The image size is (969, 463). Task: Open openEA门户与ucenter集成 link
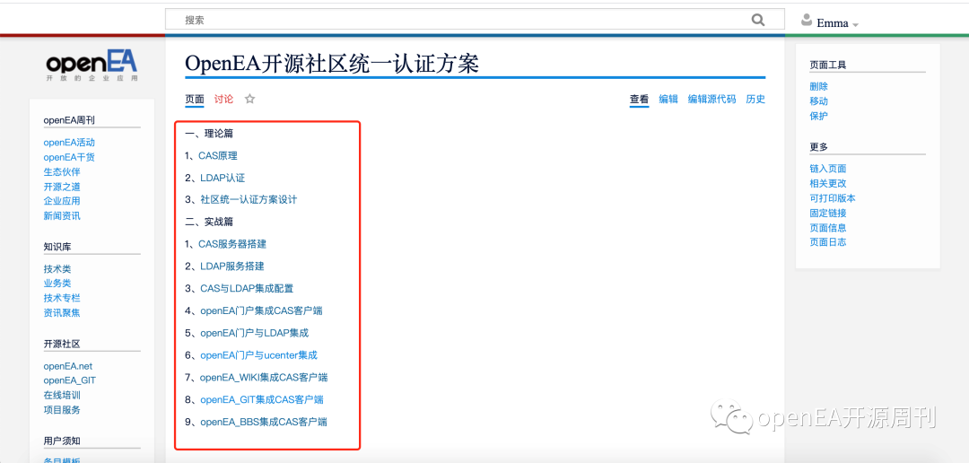(259, 355)
